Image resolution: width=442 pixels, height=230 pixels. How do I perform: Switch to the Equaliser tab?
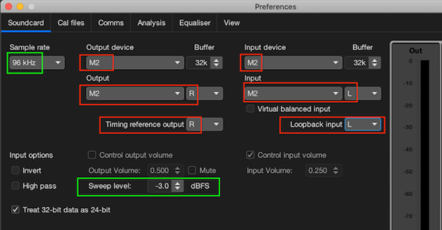point(195,23)
